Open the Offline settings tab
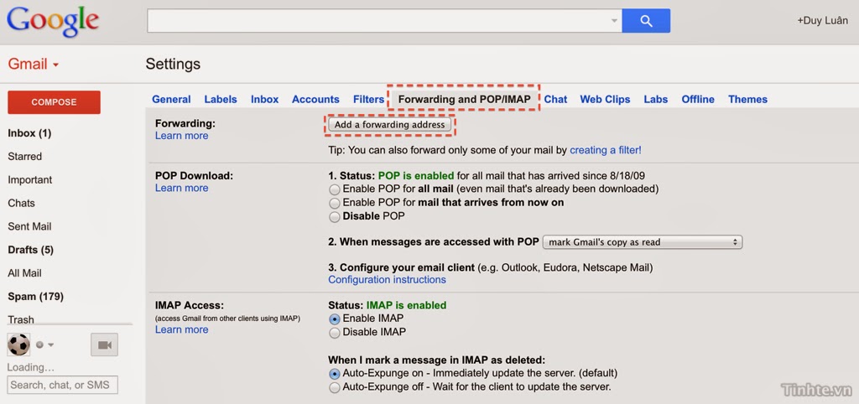Image resolution: width=859 pixels, height=404 pixels. [x=698, y=99]
